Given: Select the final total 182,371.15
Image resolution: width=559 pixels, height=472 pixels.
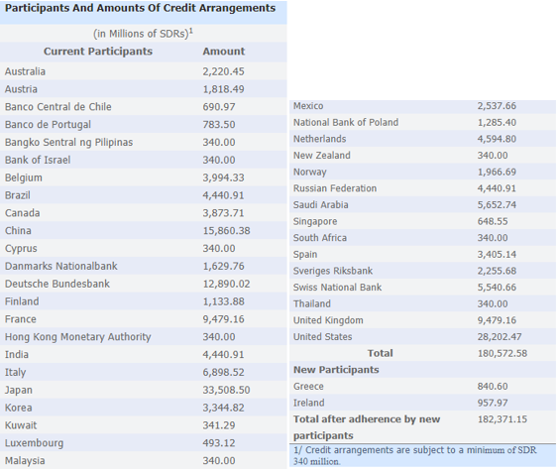Looking at the screenshot, I should pyautogui.click(x=503, y=419).
